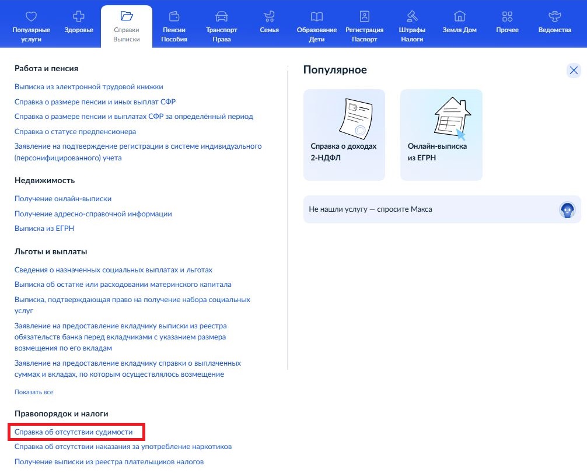Click Получение адресно-справочной информации link
The image size is (587, 473).
point(93,214)
